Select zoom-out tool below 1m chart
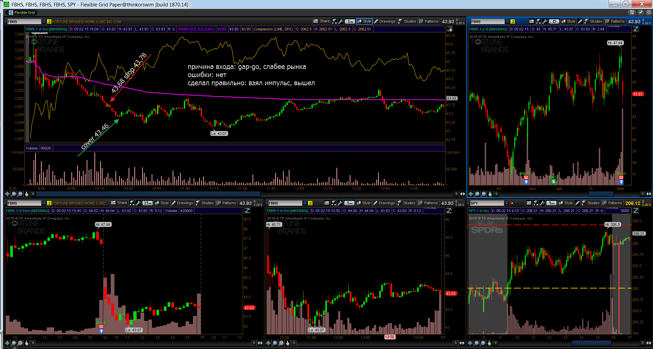Viewport: 653px width, 349px height. (20, 194)
